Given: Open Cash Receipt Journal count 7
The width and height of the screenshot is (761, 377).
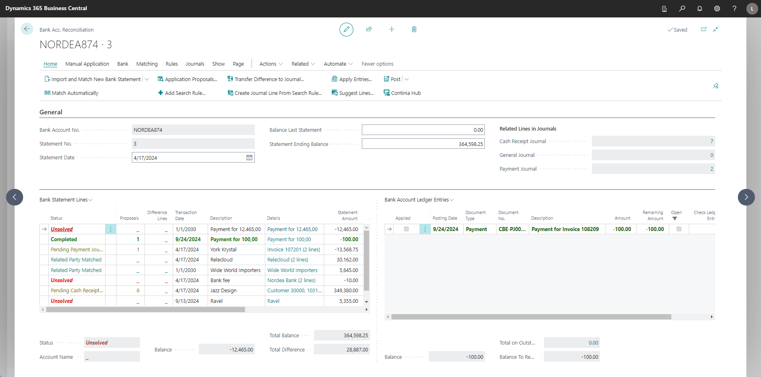Looking at the screenshot, I should point(712,141).
